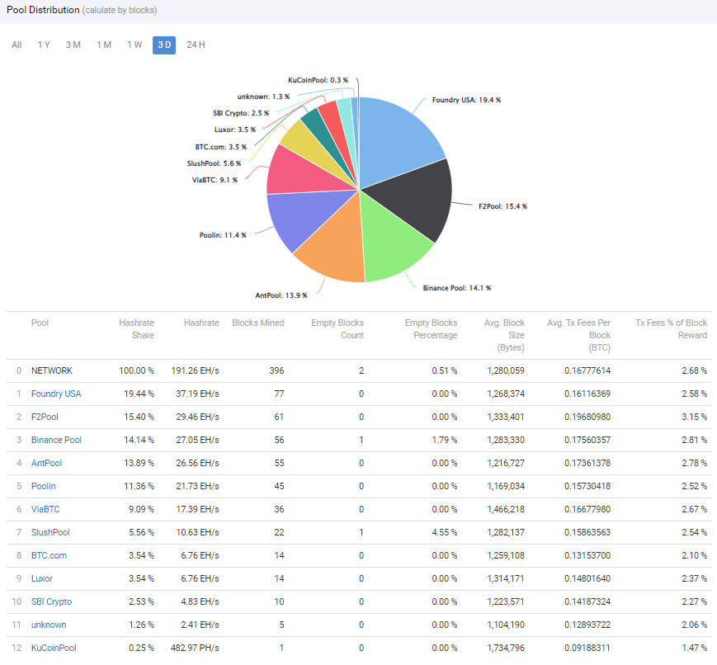
Task: Click the 'KuCoinPool: 0.3 %' chart label
Action: point(318,80)
